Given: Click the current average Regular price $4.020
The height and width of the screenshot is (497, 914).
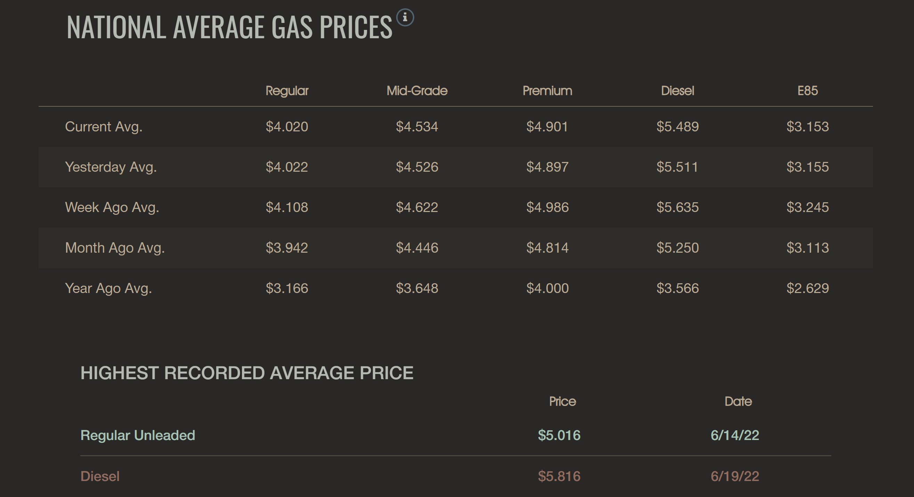Looking at the screenshot, I should click(x=287, y=127).
